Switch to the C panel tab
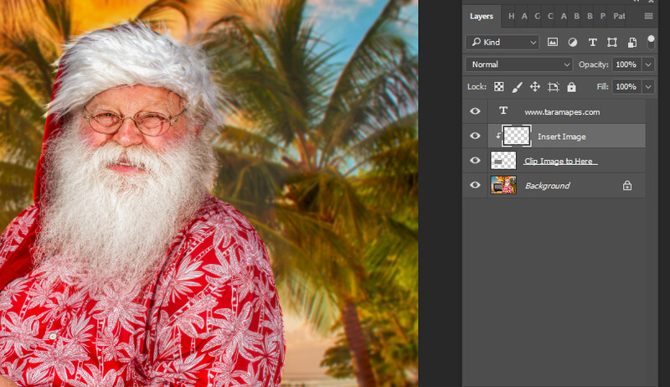This screenshot has width=670, height=387. [x=550, y=16]
